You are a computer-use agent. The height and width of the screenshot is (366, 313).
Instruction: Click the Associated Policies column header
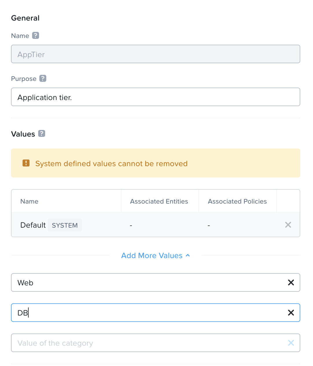[x=237, y=201]
